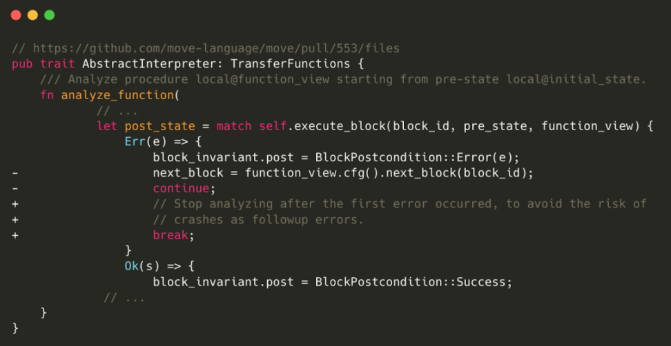
Task: Click the plus marker before the break line
Action: point(14,235)
